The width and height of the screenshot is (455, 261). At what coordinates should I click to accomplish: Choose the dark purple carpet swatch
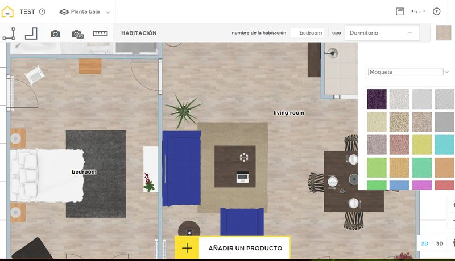pos(377,99)
